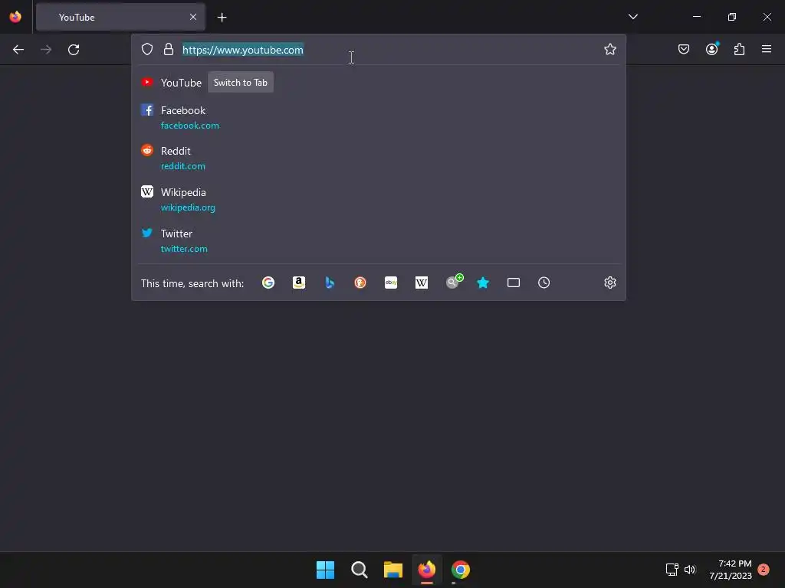Open the Extensions puzzle icon
This screenshot has height=588, width=785.
[739, 49]
